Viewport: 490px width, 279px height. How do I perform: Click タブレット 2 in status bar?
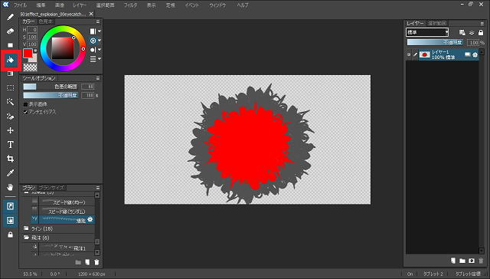(433, 274)
